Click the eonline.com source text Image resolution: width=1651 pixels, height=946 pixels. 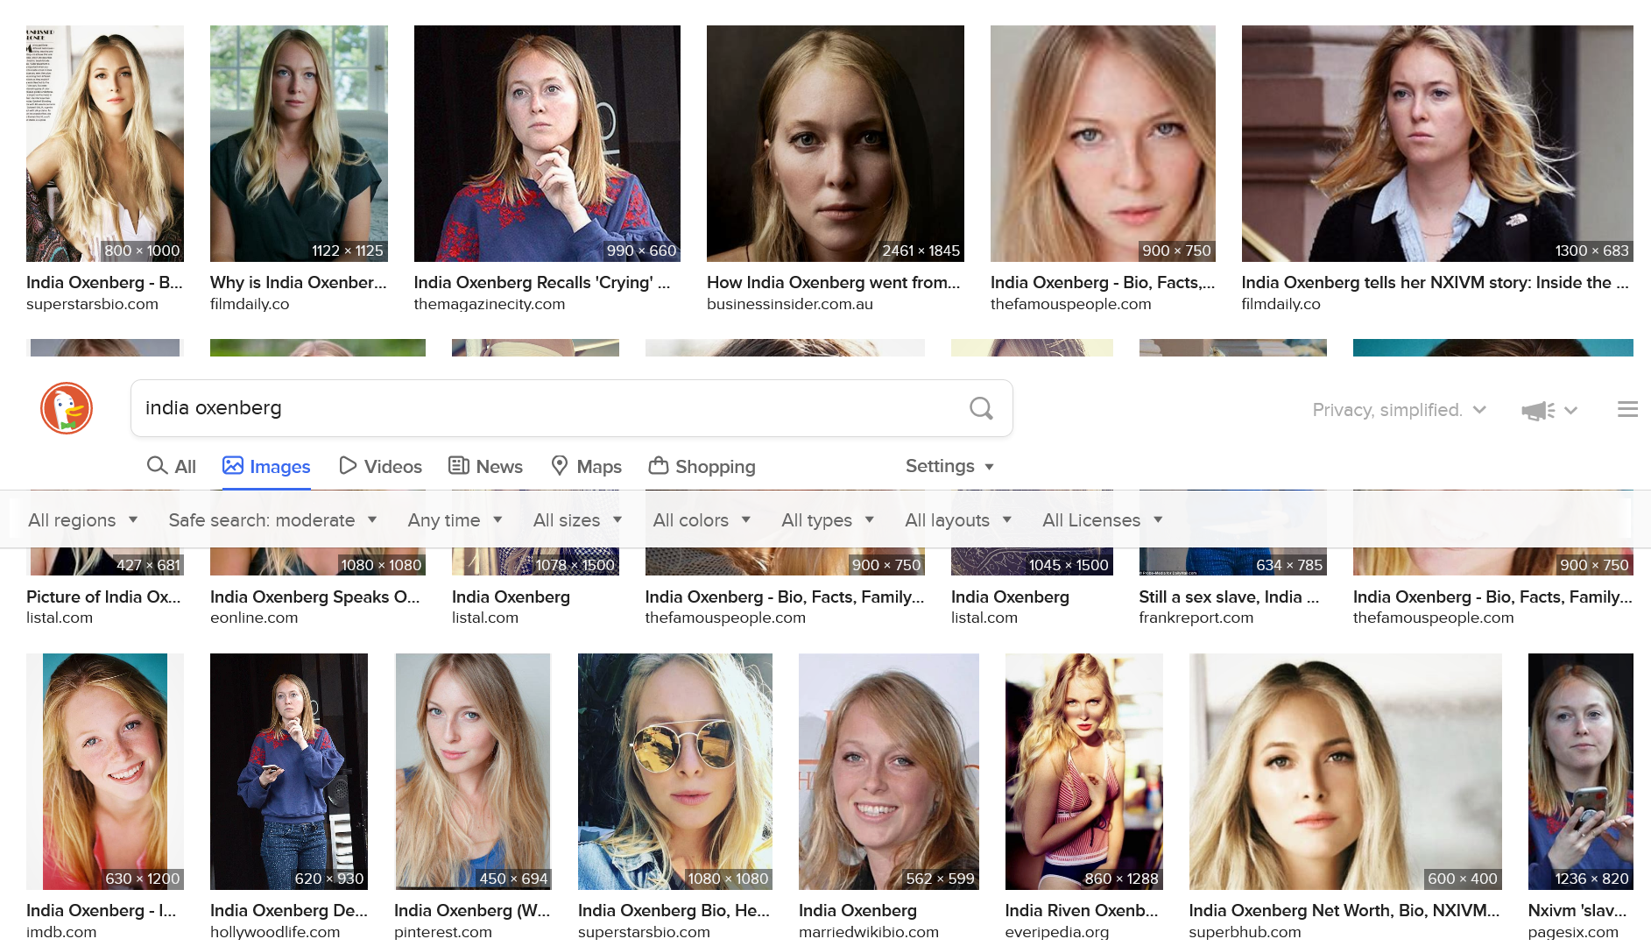click(254, 618)
